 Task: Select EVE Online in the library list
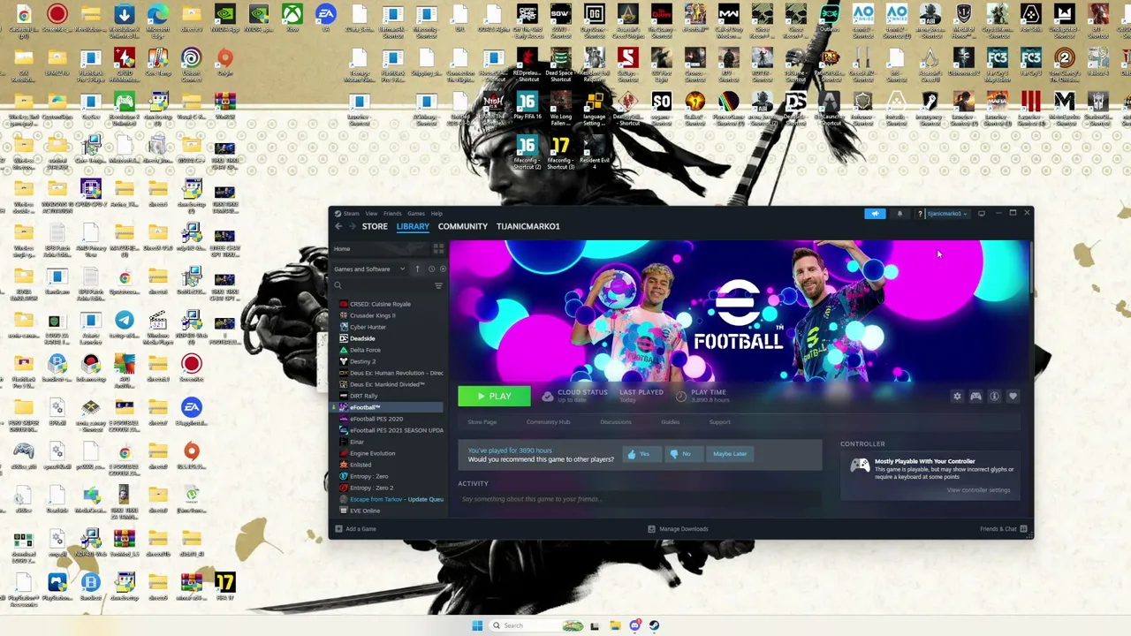tap(365, 511)
